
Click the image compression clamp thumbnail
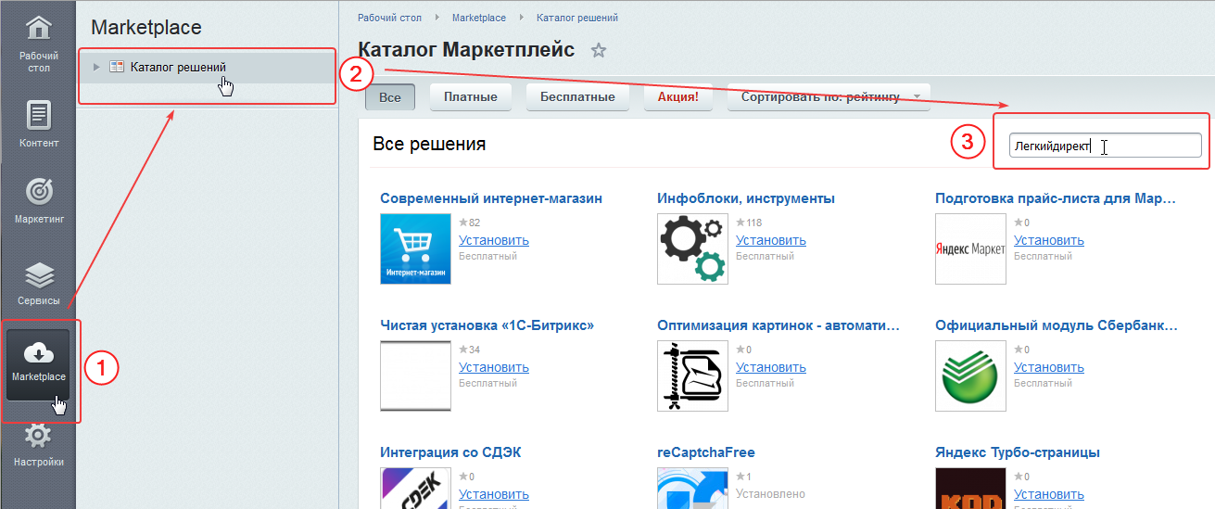click(692, 375)
